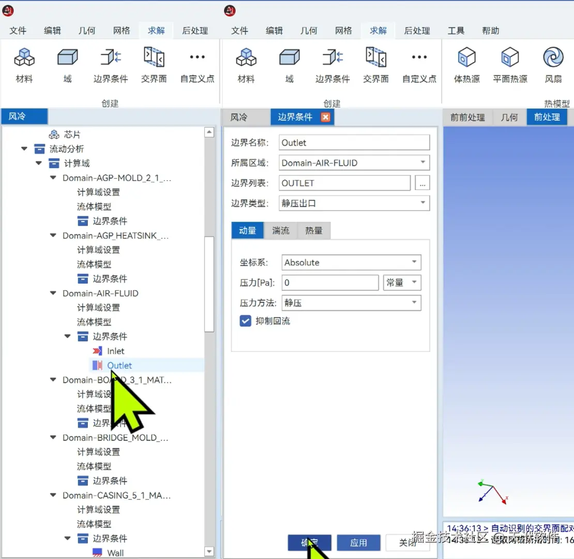Click 交界面 icon in left window ribbon
The image size is (574, 559).
154,57
